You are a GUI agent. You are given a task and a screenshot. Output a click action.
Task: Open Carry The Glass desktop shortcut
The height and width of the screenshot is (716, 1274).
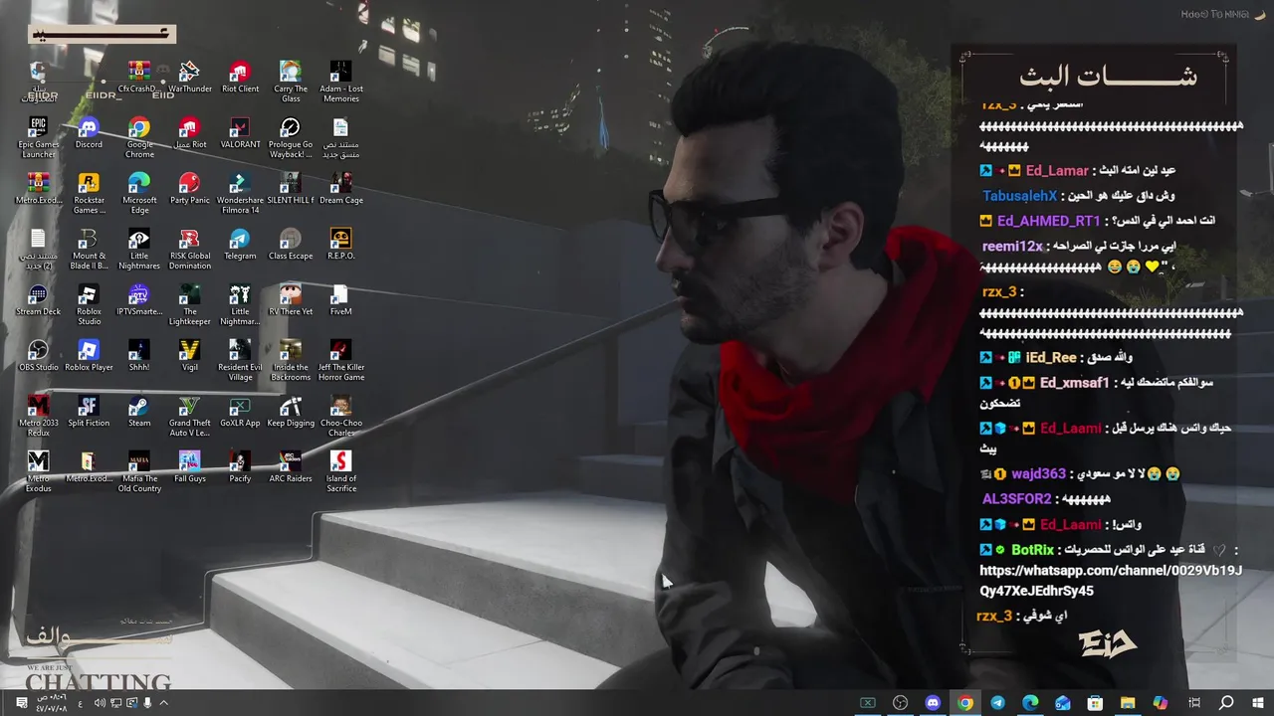[291, 82]
